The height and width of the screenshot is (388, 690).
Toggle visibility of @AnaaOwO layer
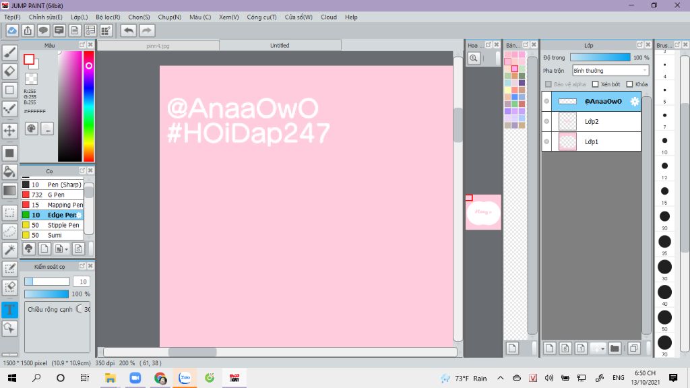tap(546, 101)
